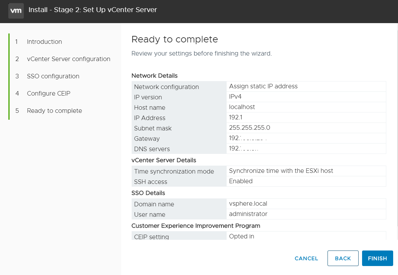The width and height of the screenshot is (398, 275).
Task: Click the SSH access 'Enabled' value
Action: point(240,181)
